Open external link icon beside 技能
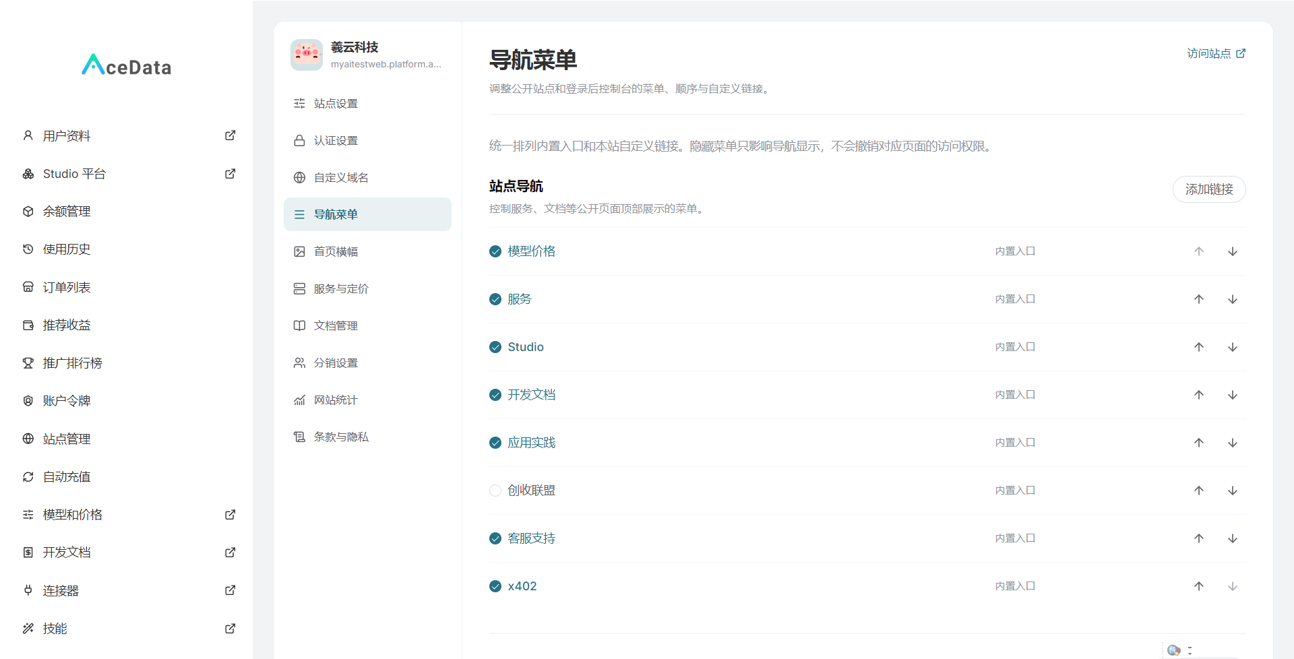 pos(230,629)
